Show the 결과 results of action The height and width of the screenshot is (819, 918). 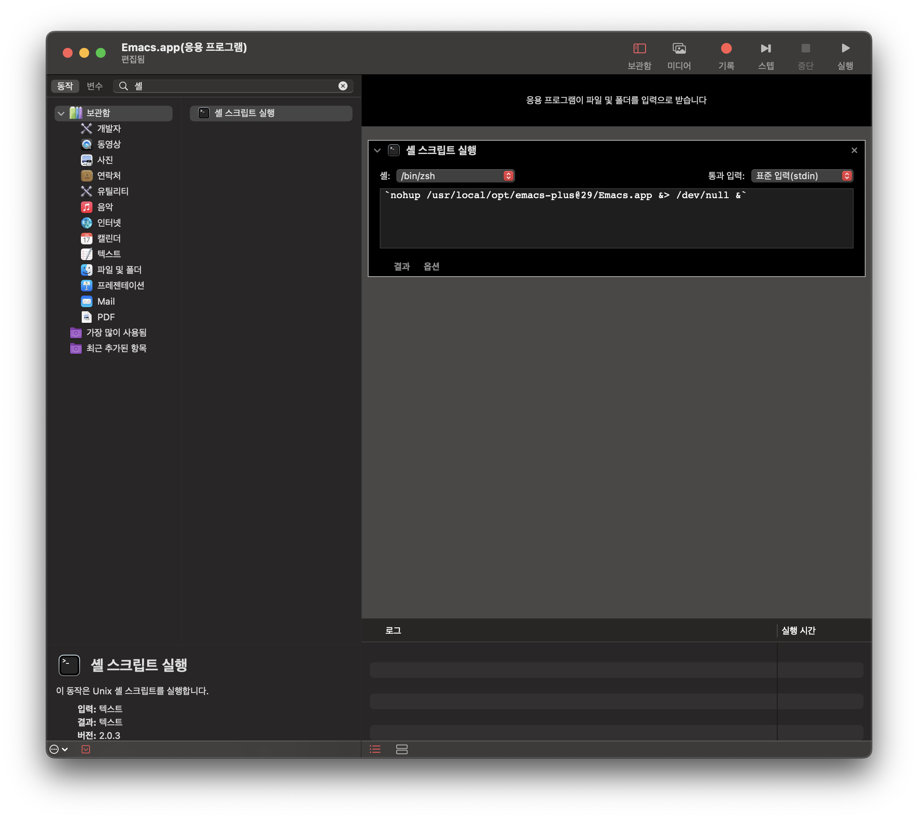401,266
